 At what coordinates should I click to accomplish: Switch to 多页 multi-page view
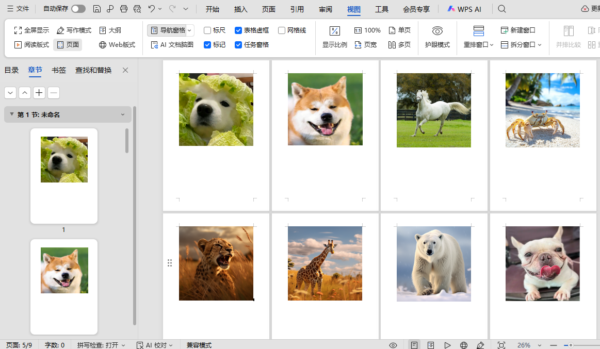click(x=399, y=45)
